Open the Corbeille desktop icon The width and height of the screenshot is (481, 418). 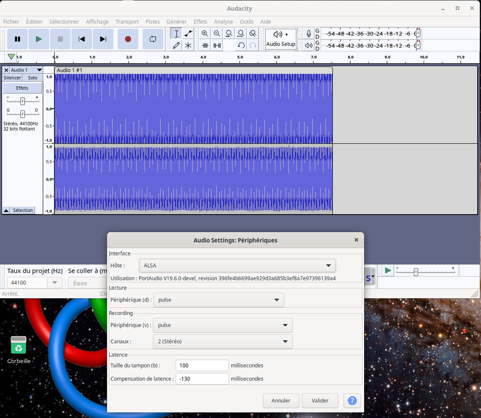coord(19,350)
